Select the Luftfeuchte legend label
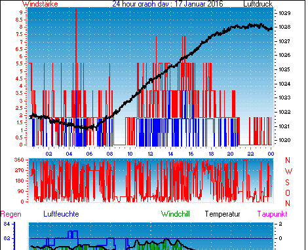Screen dimensions: 308x250 61,214
